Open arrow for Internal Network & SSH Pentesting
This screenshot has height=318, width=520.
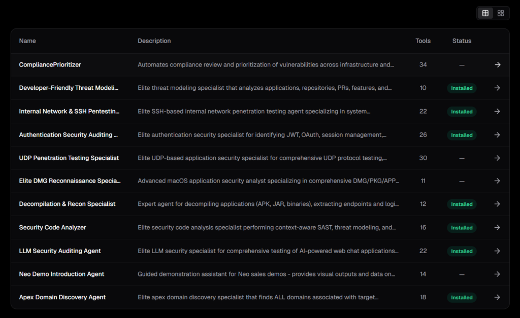point(497,112)
